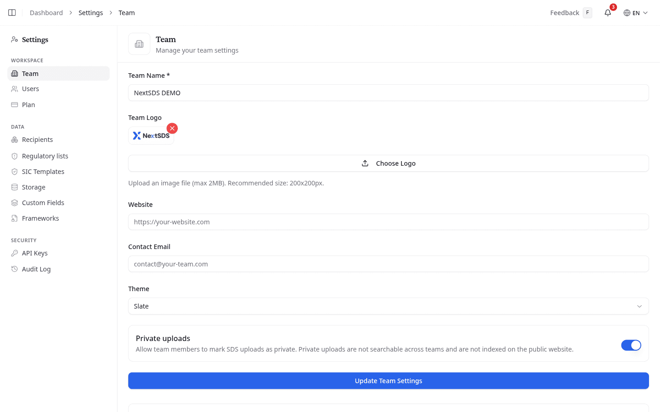Image resolution: width=660 pixels, height=412 pixels.
Task: Click the SIC Templates shield-check icon
Action: [x=15, y=172]
